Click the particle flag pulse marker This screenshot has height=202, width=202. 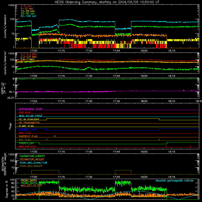point(55,136)
